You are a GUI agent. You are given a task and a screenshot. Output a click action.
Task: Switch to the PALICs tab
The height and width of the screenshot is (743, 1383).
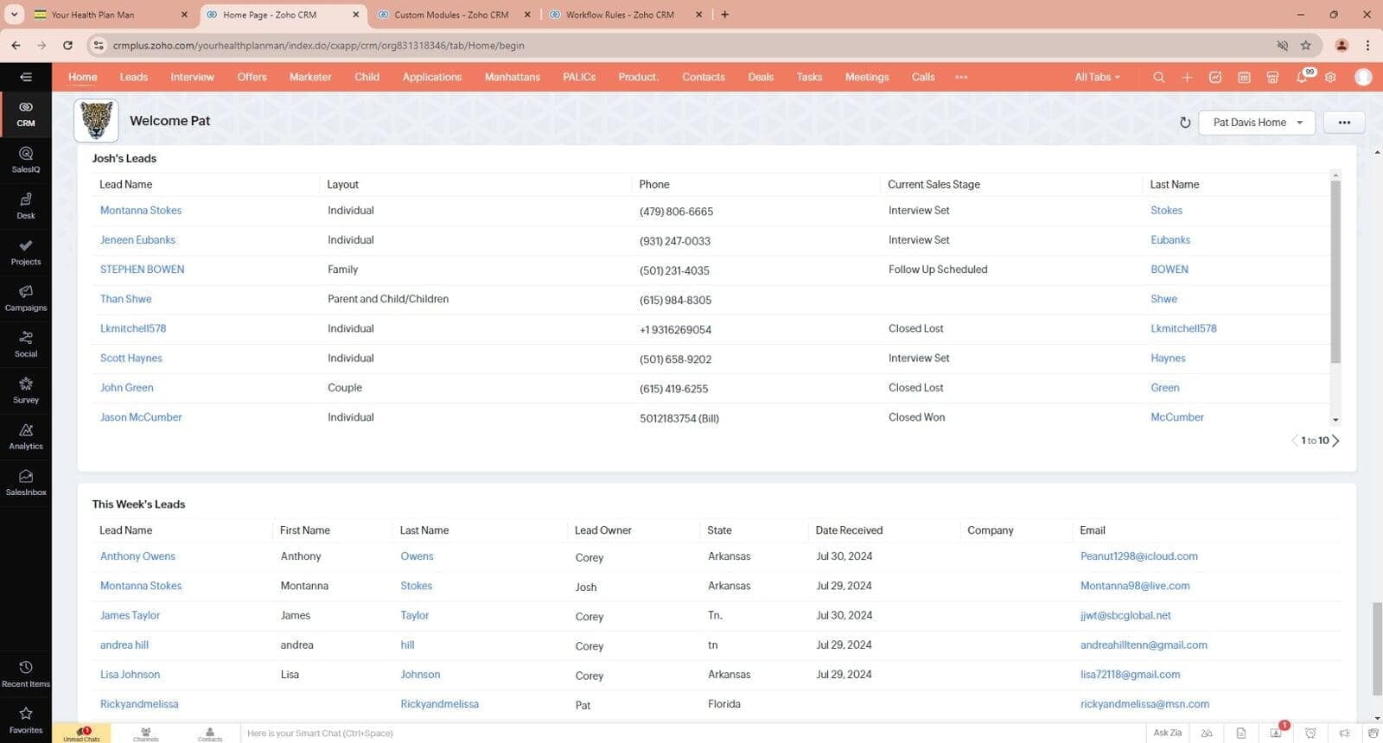[579, 77]
